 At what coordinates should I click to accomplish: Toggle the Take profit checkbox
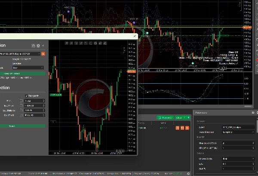26,96
